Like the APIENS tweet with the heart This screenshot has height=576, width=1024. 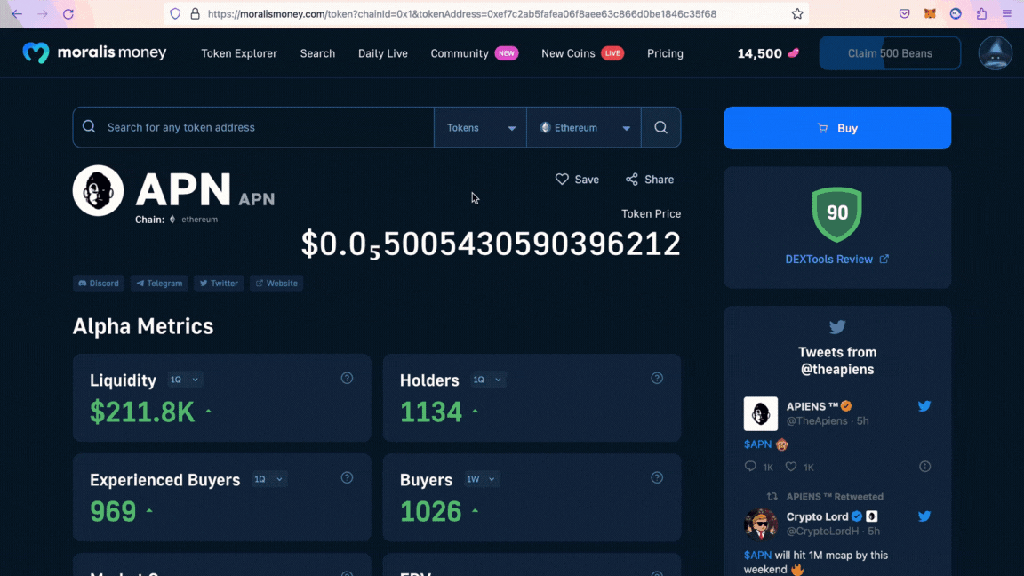pos(791,467)
